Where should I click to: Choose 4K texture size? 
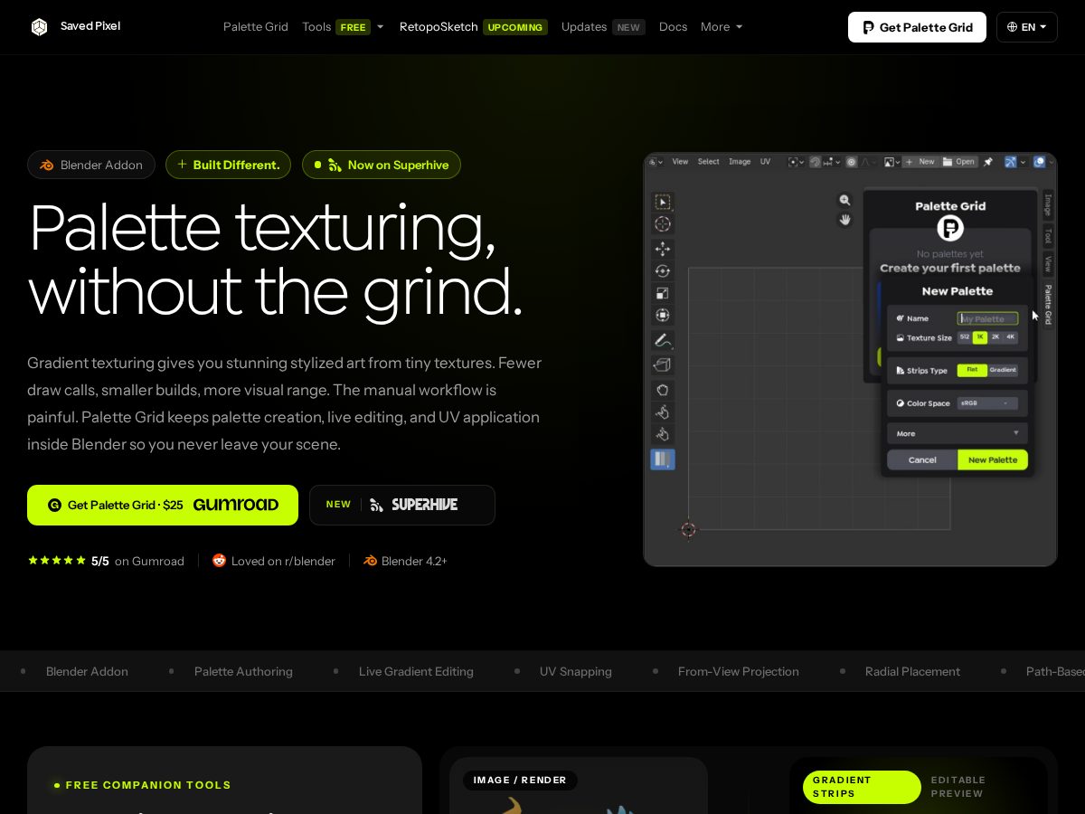(x=1011, y=337)
